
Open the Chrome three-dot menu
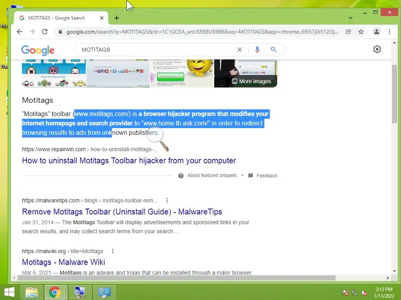(389, 32)
